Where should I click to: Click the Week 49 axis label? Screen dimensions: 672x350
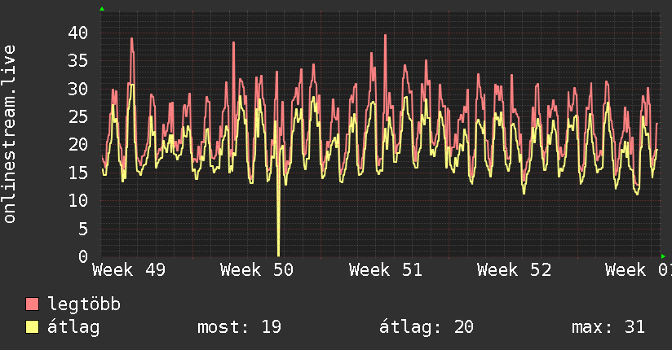(x=129, y=270)
